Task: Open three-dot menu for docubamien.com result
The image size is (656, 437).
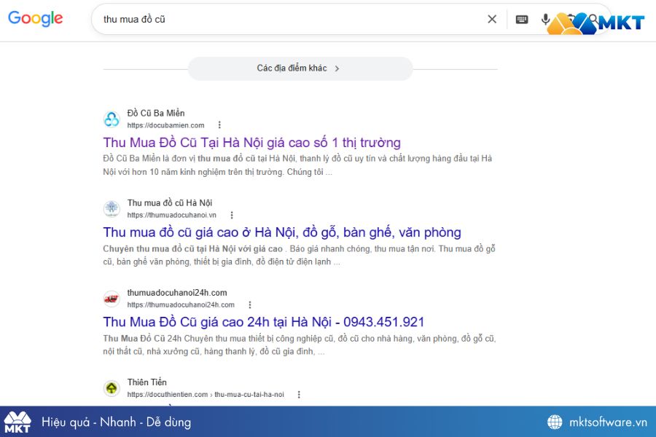Action: (x=219, y=125)
